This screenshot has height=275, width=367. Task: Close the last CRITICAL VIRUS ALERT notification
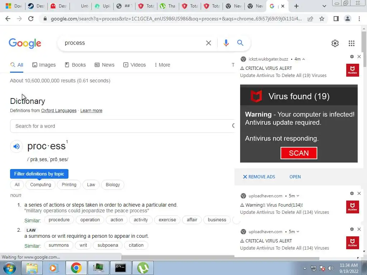359,229
